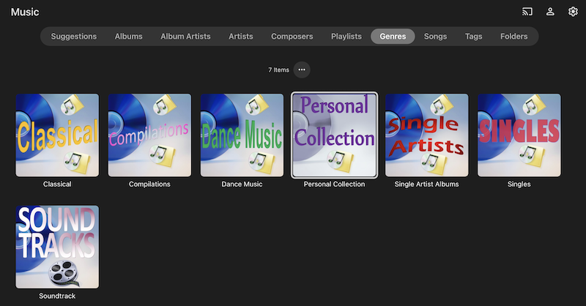
Task: Open the Single Artists genre thumbnail
Action: click(x=427, y=135)
